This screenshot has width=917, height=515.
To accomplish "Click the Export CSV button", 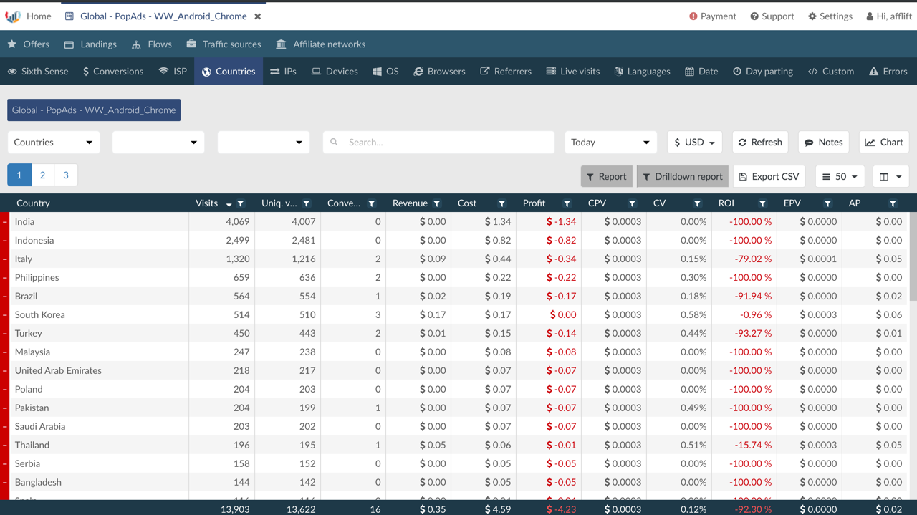I will click(769, 176).
